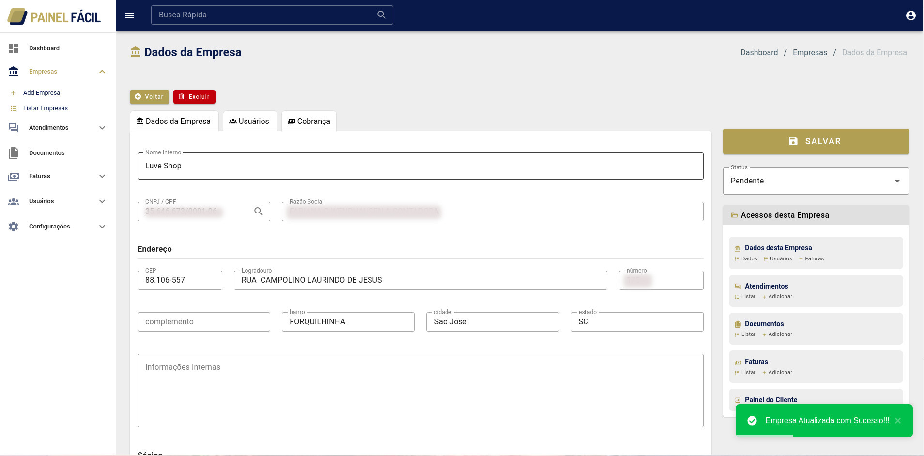Click the Atendimentos chat icon in sidebar
The height and width of the screenshot is (456, 924).
click(x=14, y=128)
